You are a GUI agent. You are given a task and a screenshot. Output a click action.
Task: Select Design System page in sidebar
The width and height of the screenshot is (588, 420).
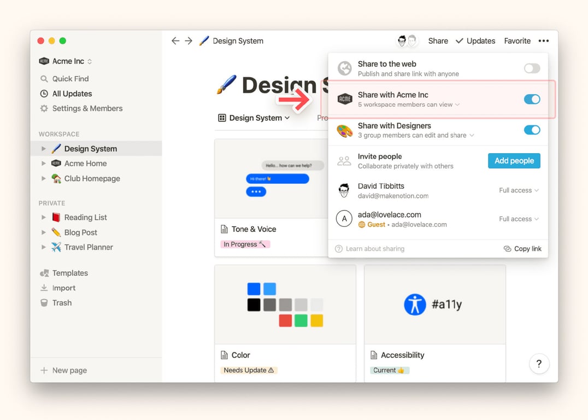[x=96, y=149]
